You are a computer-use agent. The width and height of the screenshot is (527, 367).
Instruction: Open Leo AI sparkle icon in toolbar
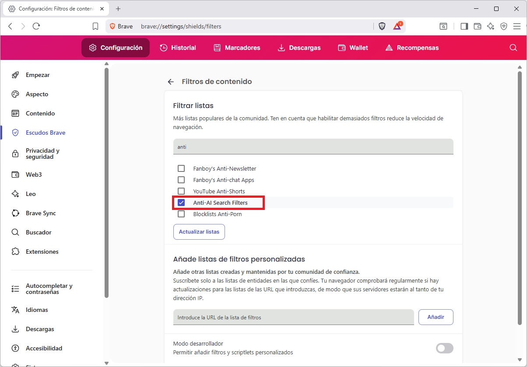[491, 26]
